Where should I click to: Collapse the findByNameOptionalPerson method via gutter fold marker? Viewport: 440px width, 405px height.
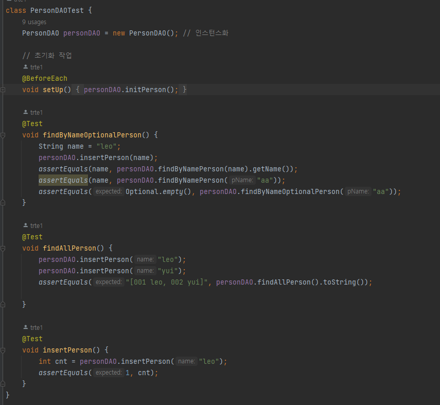point(3,135)
